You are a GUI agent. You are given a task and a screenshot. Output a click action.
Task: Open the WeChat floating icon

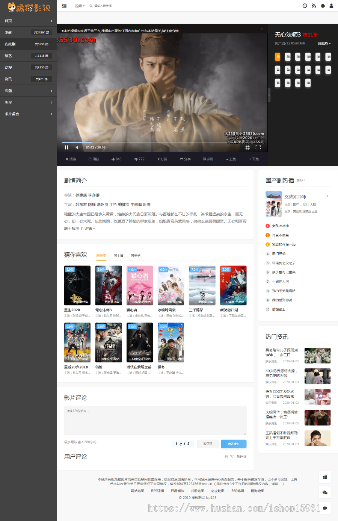pos(325,492)
